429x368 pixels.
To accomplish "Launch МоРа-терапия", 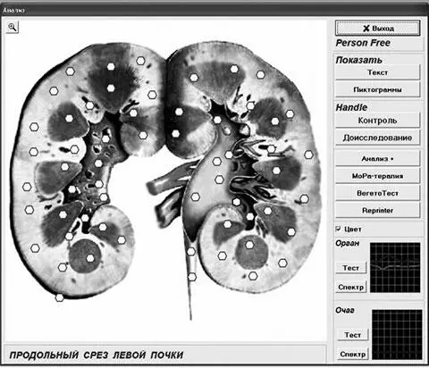I will click(x=378, y=176).
